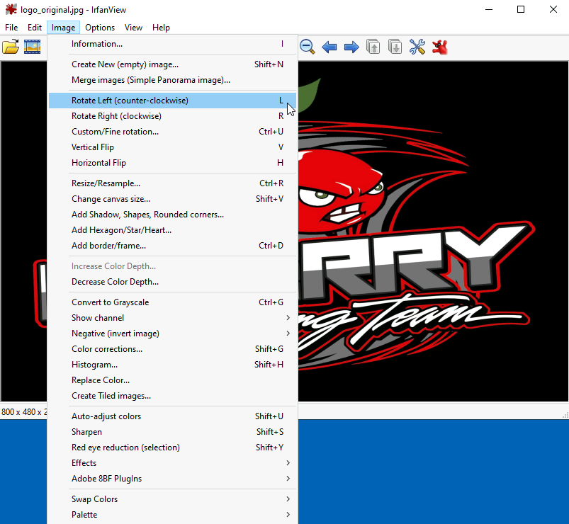Choose Add Shadow, Shapes, Rounded corners...

tap(172, 215)
